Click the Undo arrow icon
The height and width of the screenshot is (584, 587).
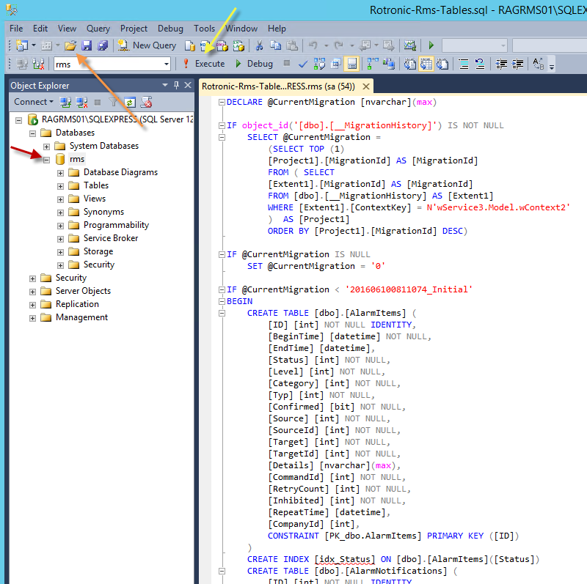pos(313,45)
